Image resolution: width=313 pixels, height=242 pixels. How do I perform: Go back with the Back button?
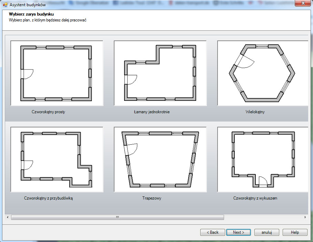point(213,232)
